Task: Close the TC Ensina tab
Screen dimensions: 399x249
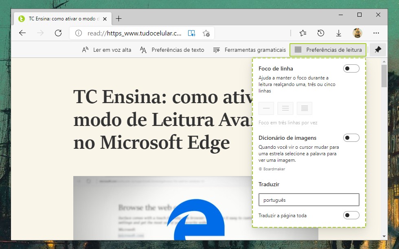Action: pyautogui.click(x=105, y=19)
